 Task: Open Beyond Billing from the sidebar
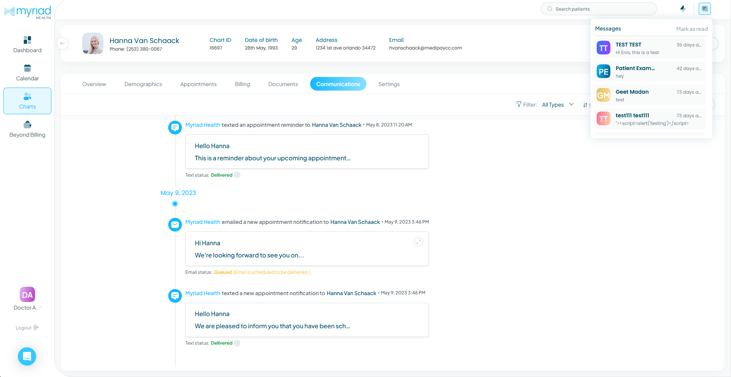[x=27, y=129]
